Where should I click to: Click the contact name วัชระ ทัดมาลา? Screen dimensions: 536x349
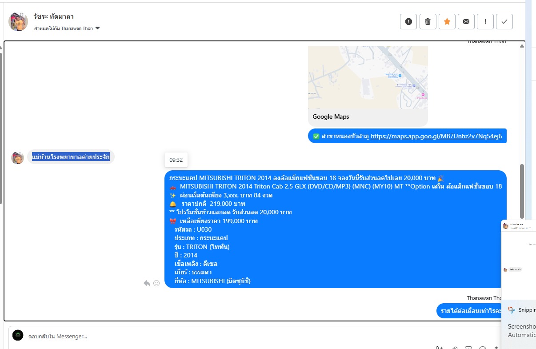(x=53, y=16)
